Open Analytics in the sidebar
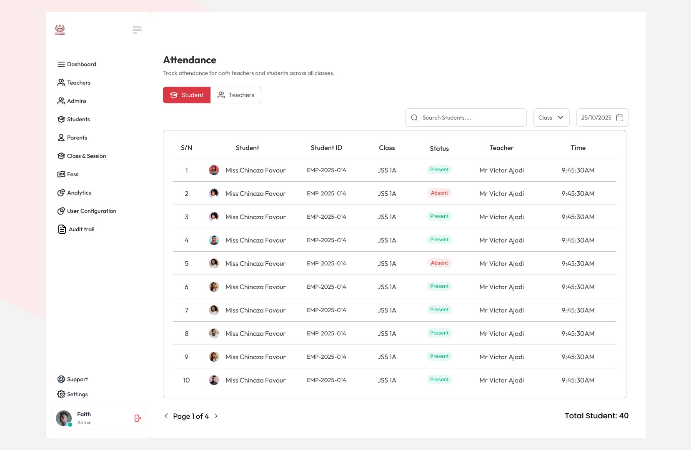The image size is (691, 450). pyautogui.click(x=74, y=192)
